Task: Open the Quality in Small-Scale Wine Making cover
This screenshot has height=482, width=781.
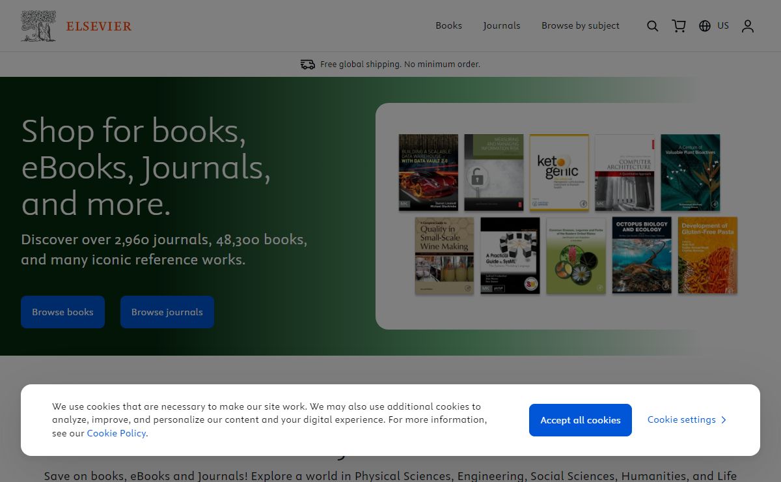Action: pyautogui.click(x=445, y=255)
